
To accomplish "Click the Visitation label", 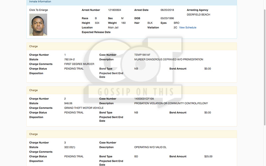I will tap(153, 28).
